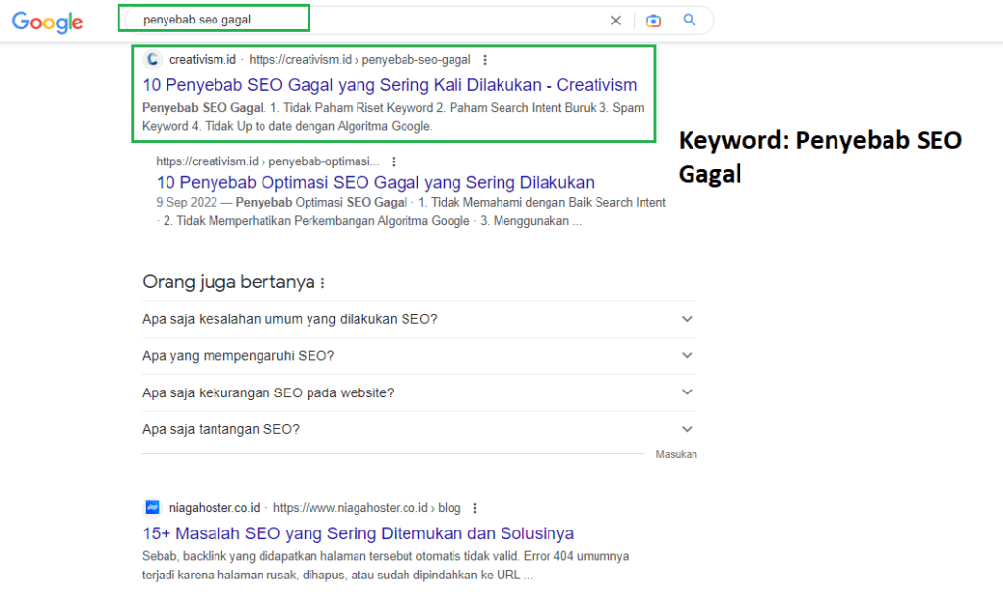Click the niagahoster.co.id favicon
Viewport: 1003px width, 599px height.
(x=152, y=507)
